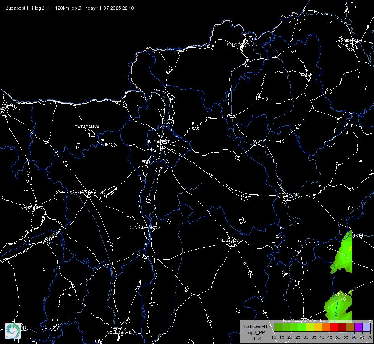Image resolution: width=374 pixels, height=344 pixels.
Task: Select the 30–35 dBZ yellow-green swatch
Action: pos(310,327)
